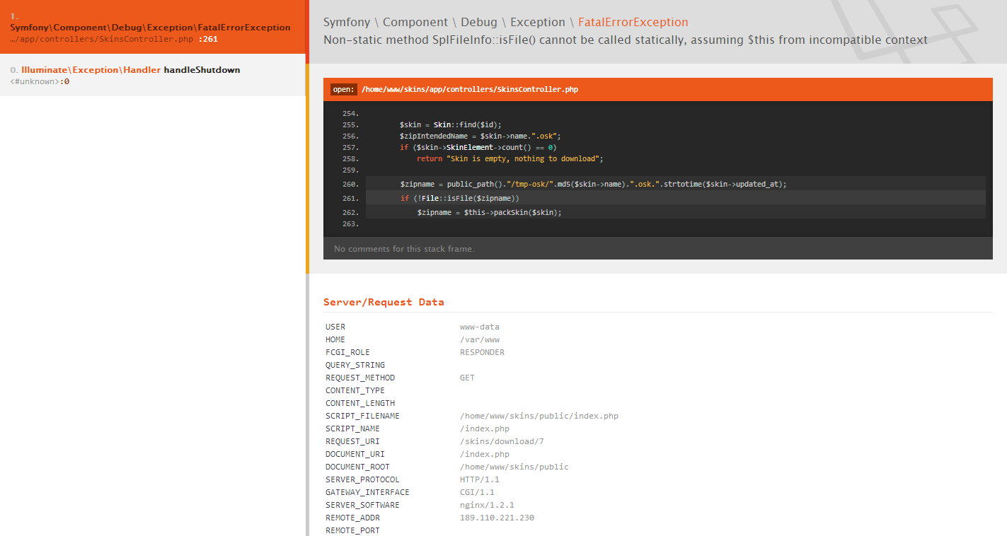
Task: Click code line 258 return statement
Action: click(510, 158)
